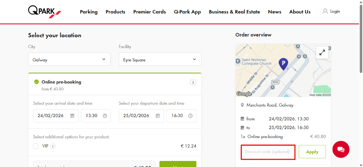The image size is (363, 167).
Task: Open the arrival time clock icon
Action: [x=105, y=116]
